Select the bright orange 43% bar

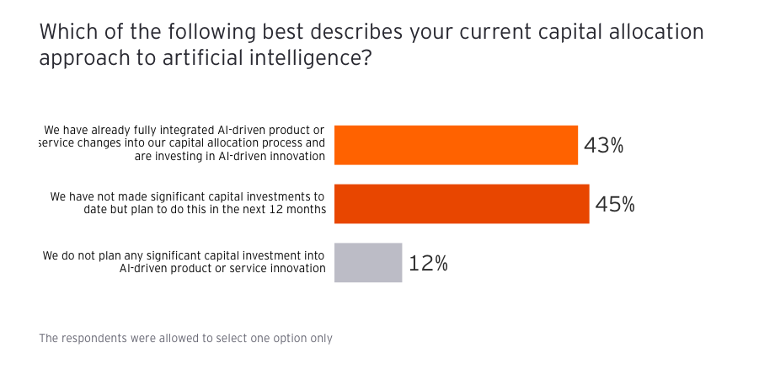[x=456, y=145]
